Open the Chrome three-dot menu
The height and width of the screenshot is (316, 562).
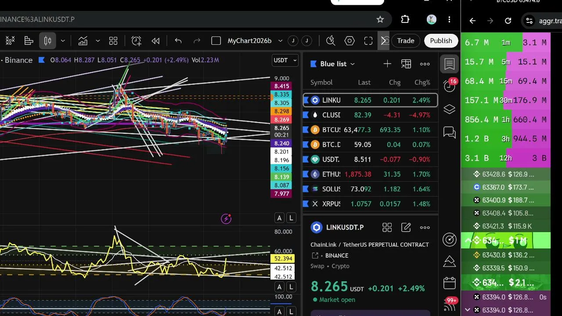449,19
